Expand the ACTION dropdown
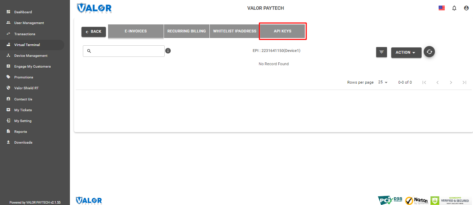This screenshot has height=205, width=473. (406, 52)
